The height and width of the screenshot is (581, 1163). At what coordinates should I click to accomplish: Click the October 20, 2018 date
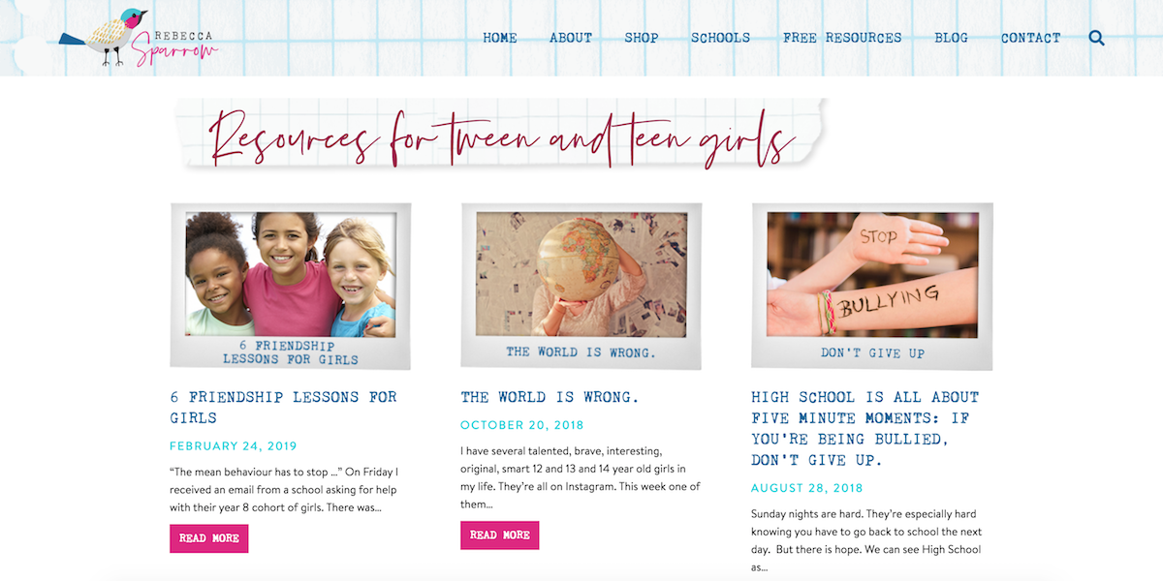pos(522,425)
